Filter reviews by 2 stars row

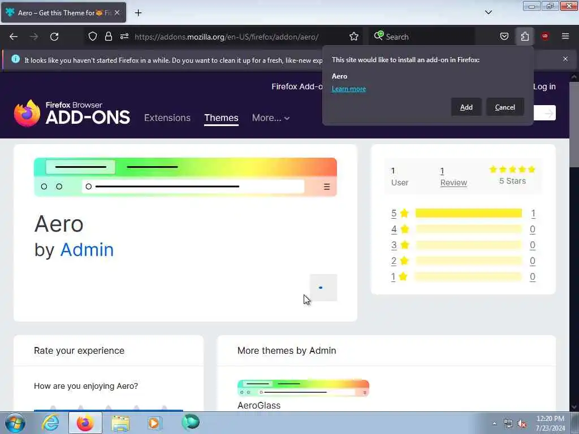point(463,261)
